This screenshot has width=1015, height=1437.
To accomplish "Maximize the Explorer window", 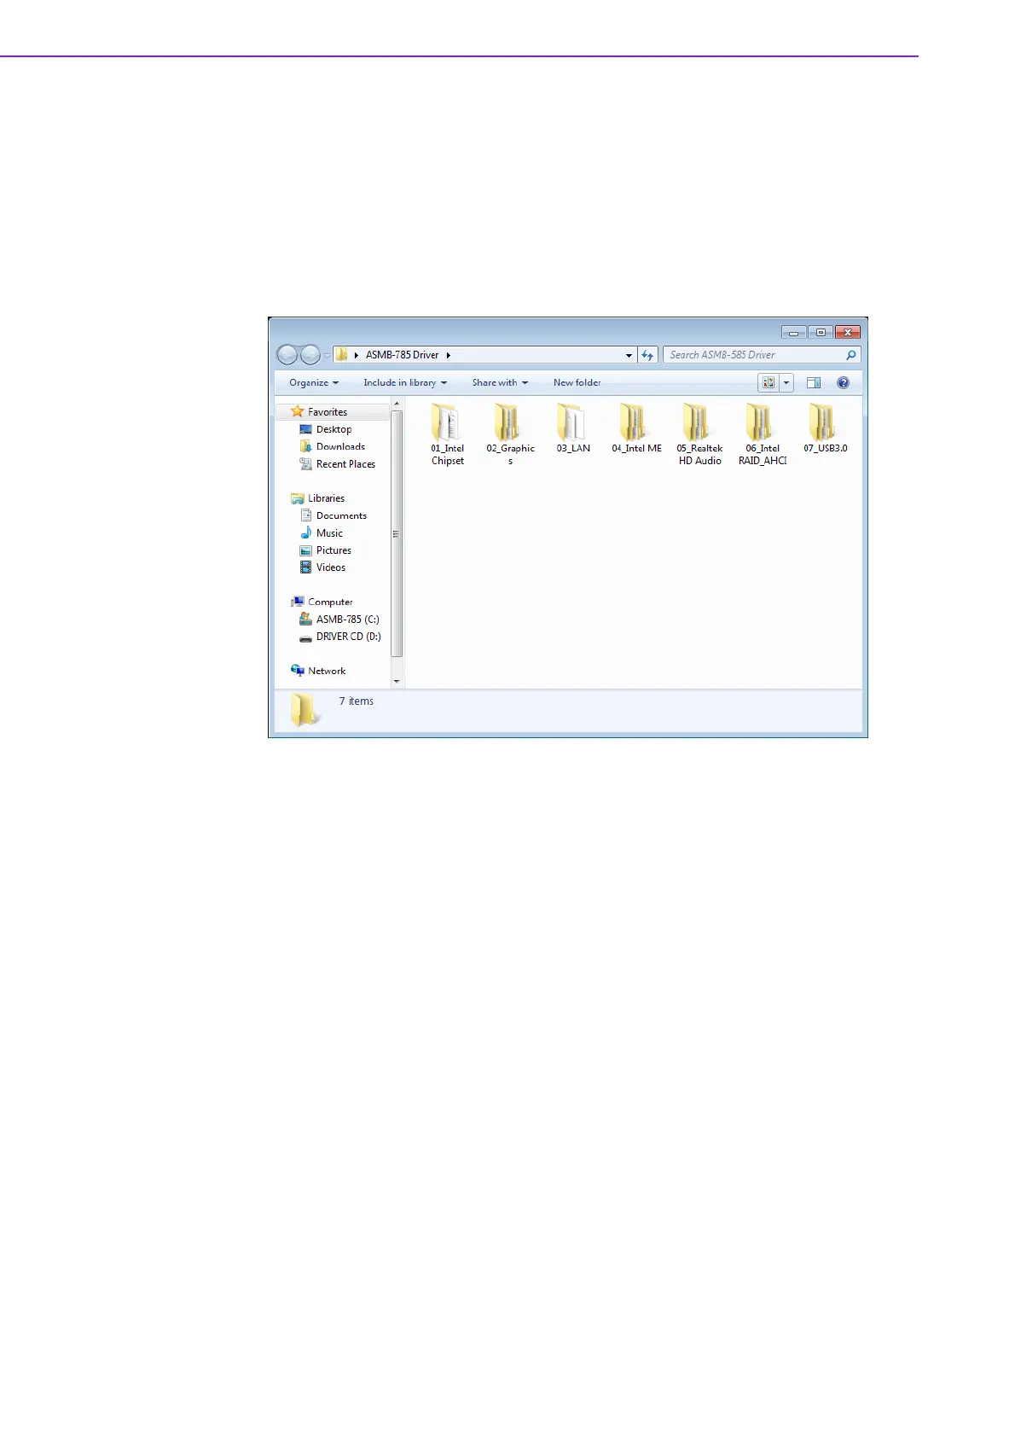I will (x=820, y=333).
